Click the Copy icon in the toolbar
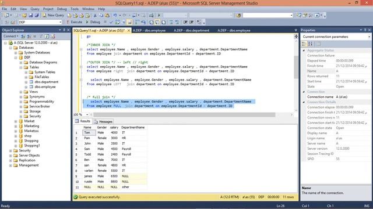 (101, 16)
